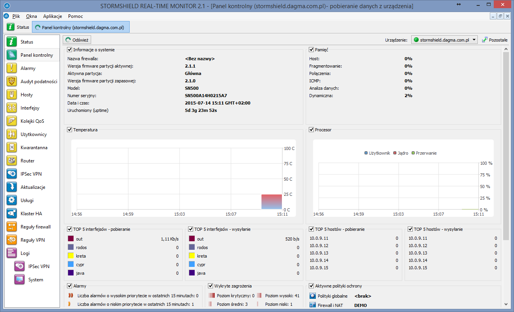Toggle the Temperatura checkbox
Image resolution: width=514 pixels, height=312 pixels.
(x=70, y=129)
